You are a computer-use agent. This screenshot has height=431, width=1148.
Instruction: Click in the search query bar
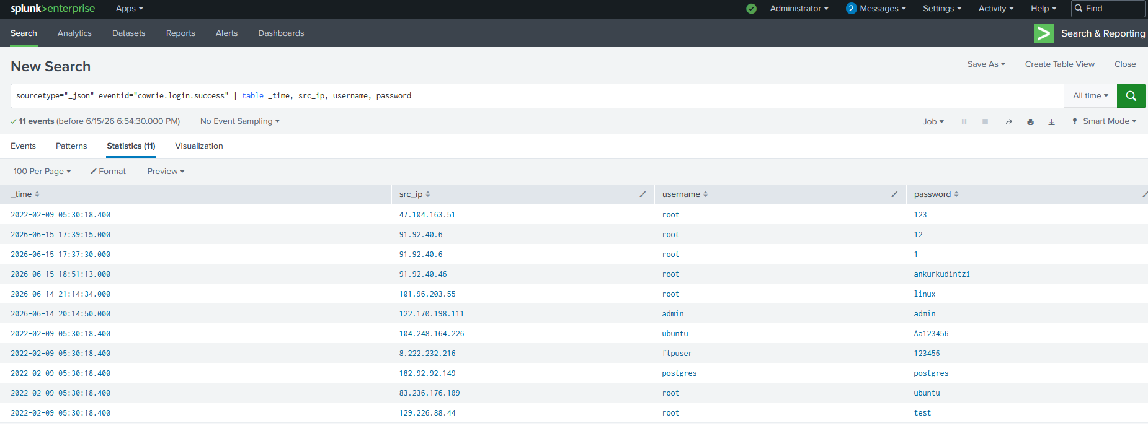(x=537, y=96)
